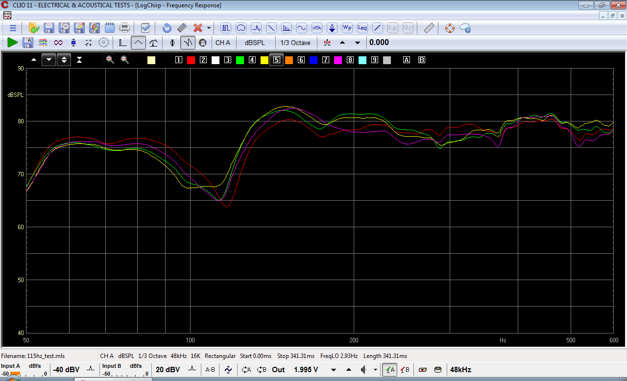Viewport: 627px width, 381px height.
Task: Click the magenta overlay color swatch
Action: pos(338,60)
